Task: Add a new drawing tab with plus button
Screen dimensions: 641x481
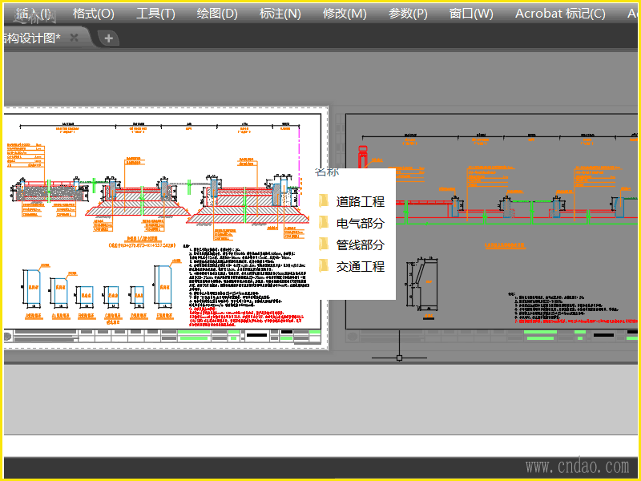Action: pos(109,38)
